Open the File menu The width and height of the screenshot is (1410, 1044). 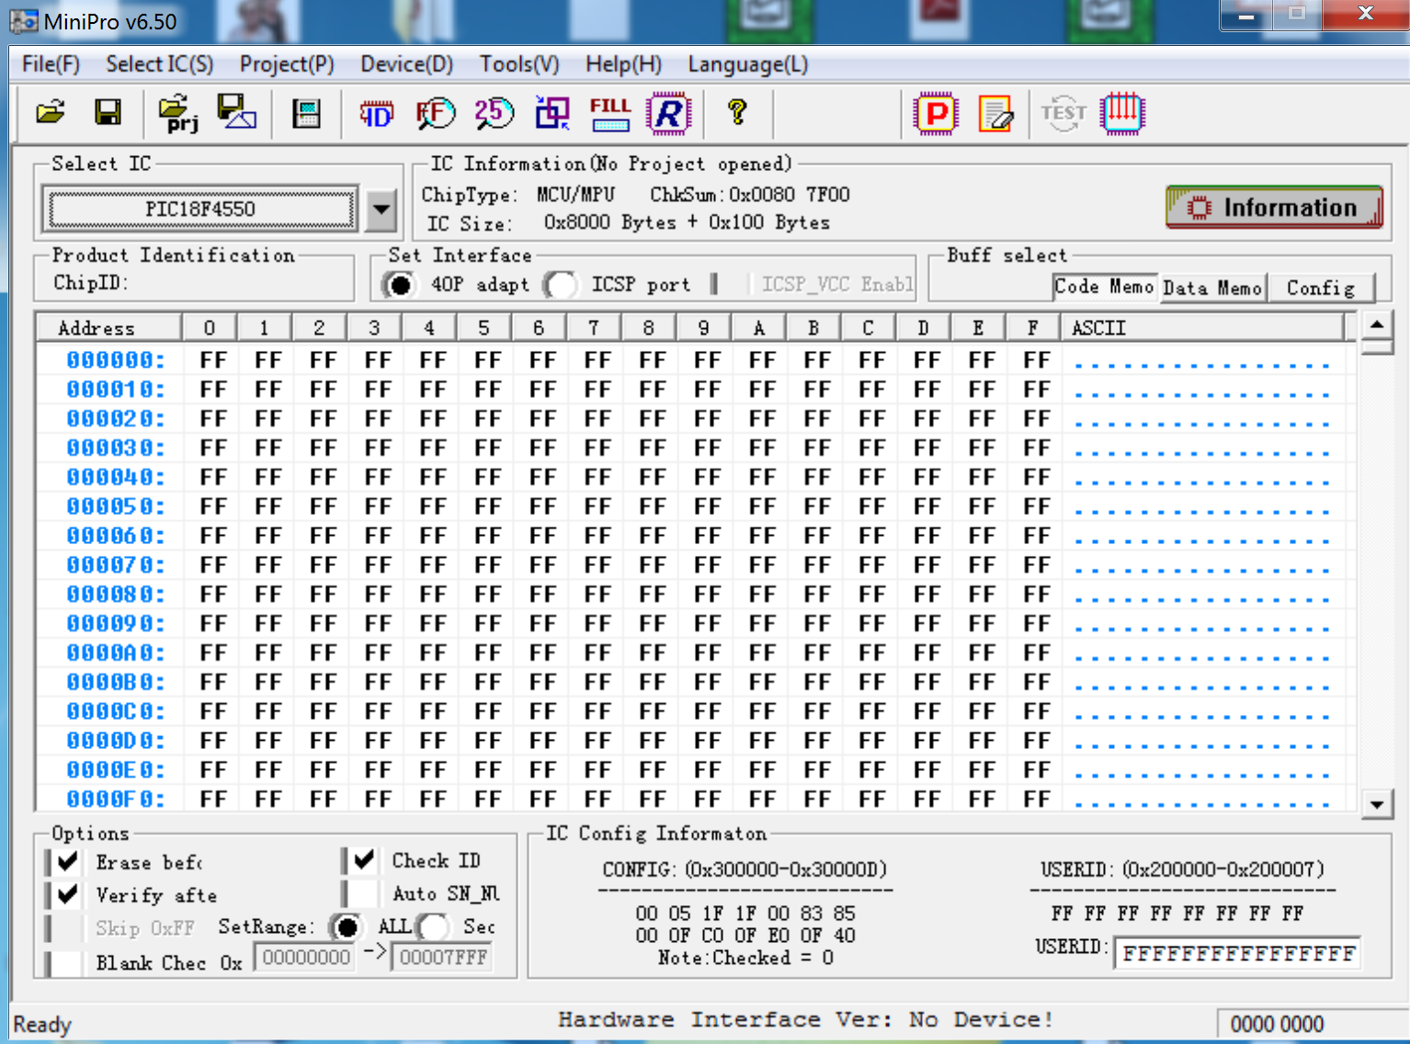[x=51, y=64]
